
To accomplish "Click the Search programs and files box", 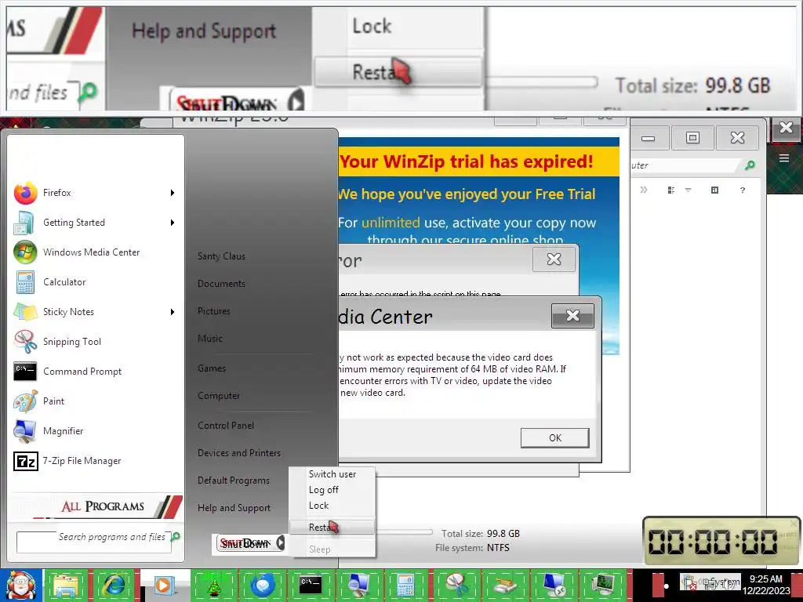I will coord(94,542).
